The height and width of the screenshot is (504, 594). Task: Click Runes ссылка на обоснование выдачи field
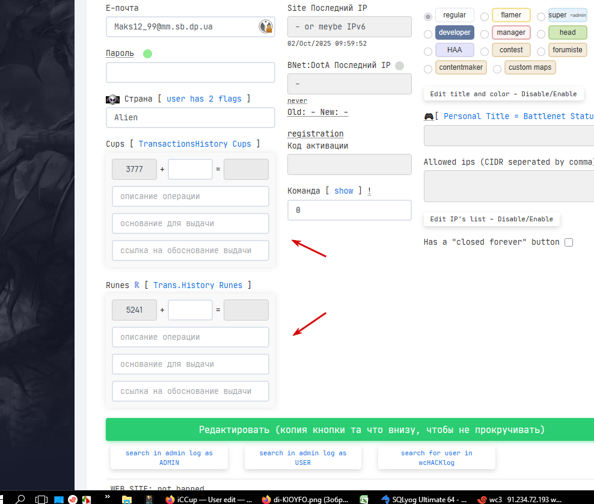[190, 391]
